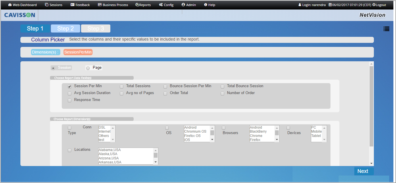Enable the Locations dimension checkbox
The height and width of the screenshot is (183, 396).
coord(70,150)
